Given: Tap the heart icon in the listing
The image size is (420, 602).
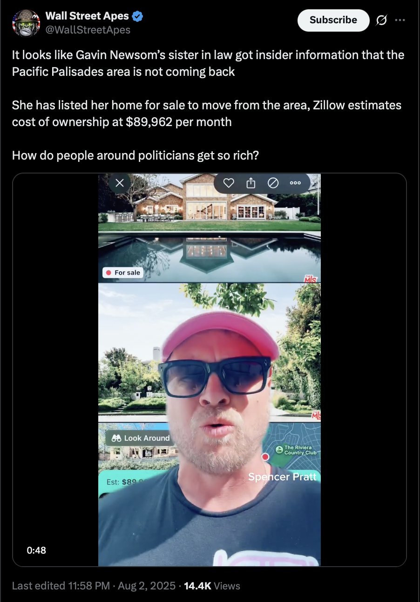Looking at the screenshot, I should [229, 183].
